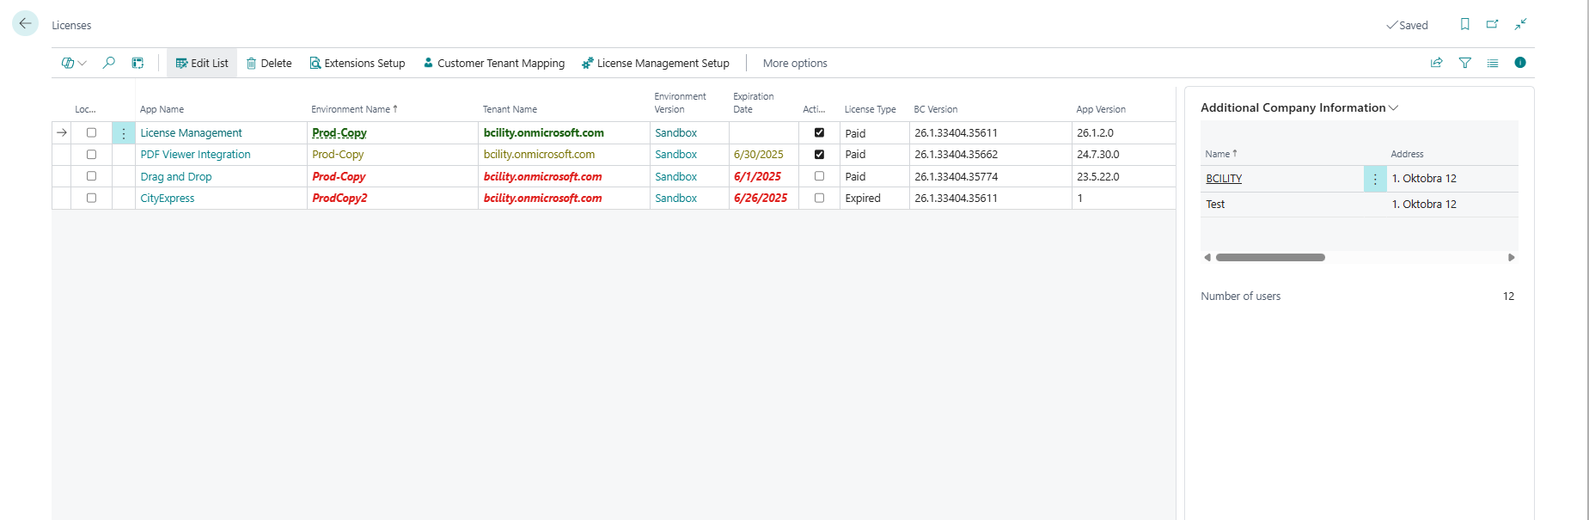Open the filter pane icon
1589x520 pixels.
click(1464, 63)
